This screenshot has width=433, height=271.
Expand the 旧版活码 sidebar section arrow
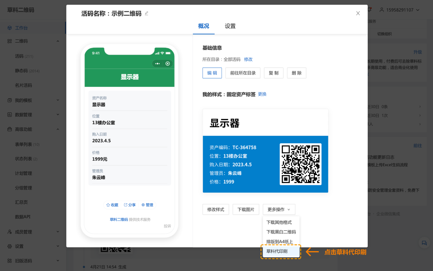click(58, 261)
